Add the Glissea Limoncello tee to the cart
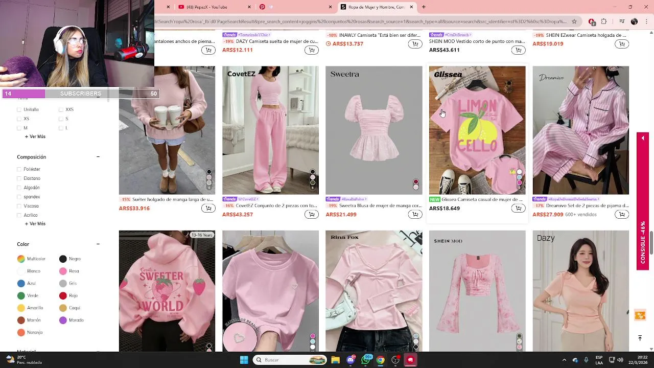654x368 pixels. (x=518, y=209)
